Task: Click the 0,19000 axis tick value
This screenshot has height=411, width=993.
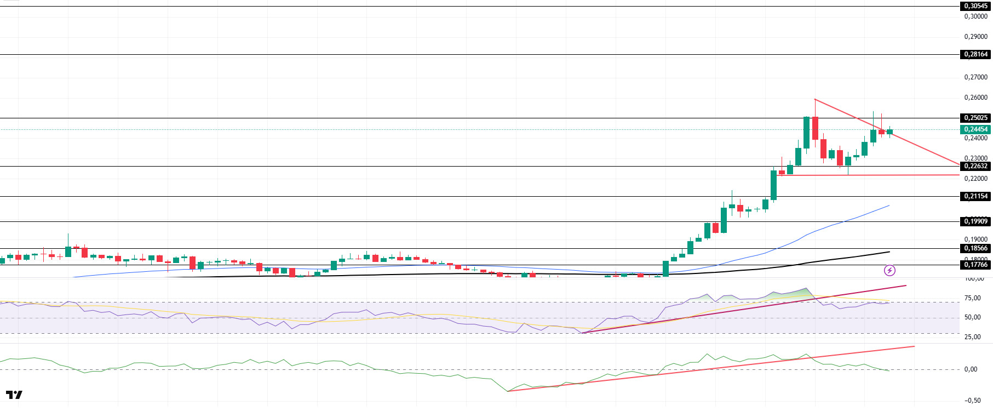Action: (x=976, y=239)
